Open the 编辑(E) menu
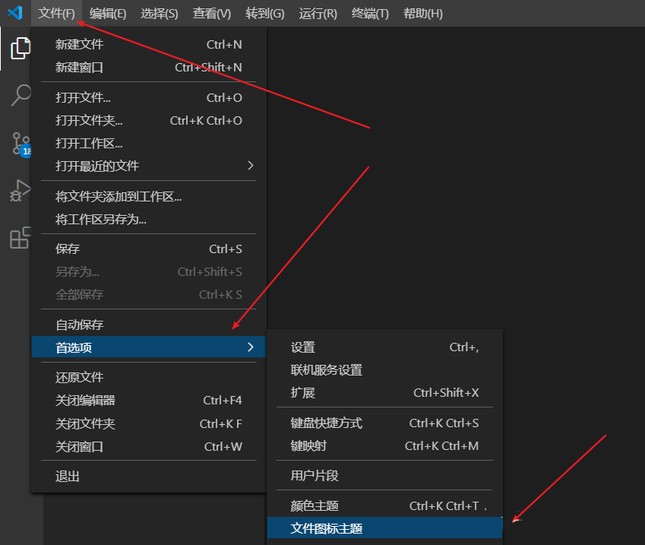Screen dimensions: 645x545 (108, 14)
